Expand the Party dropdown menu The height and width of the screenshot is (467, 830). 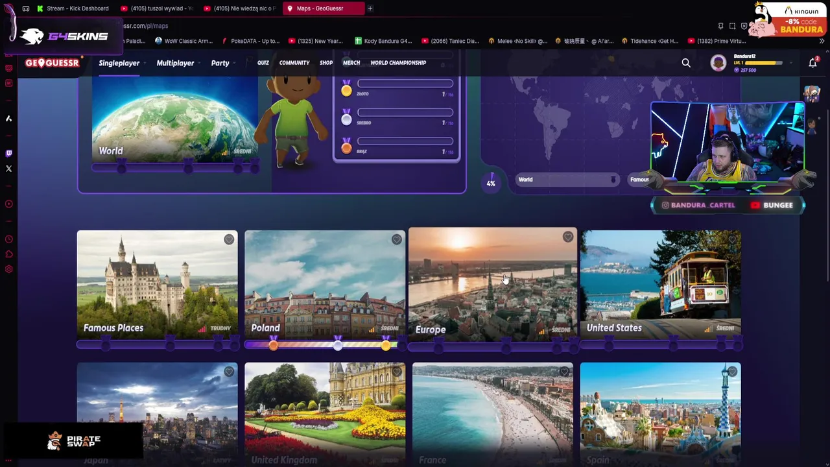click(x=222, y=63)
